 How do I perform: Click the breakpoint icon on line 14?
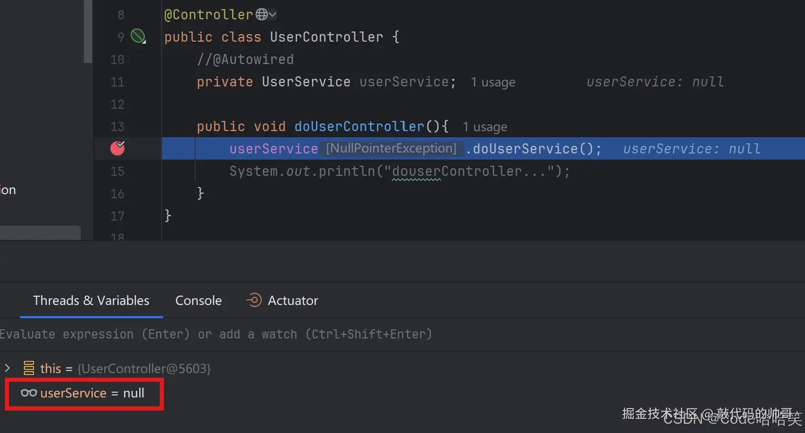coord(117,148)
